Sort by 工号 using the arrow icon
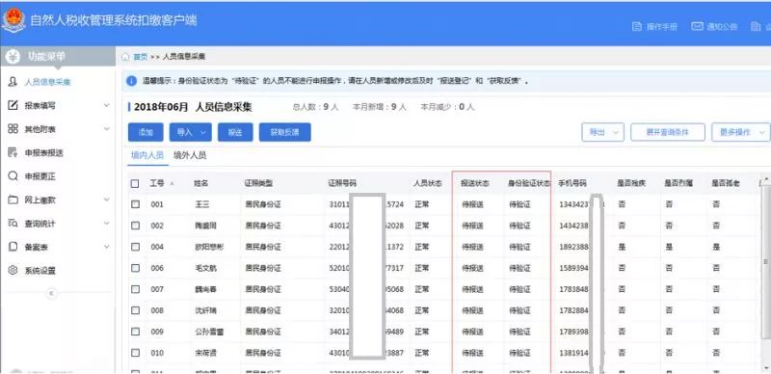The height and width of the screenshot is (374, 771). coord(173,183)
